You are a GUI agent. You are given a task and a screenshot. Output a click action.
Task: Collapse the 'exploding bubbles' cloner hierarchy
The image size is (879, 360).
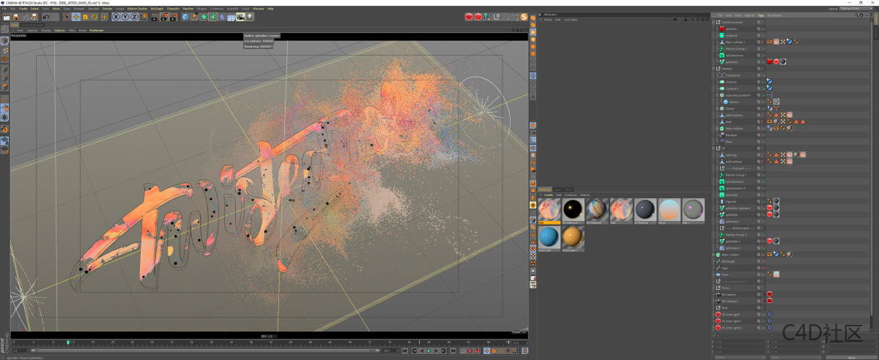(x=716, y=95)
